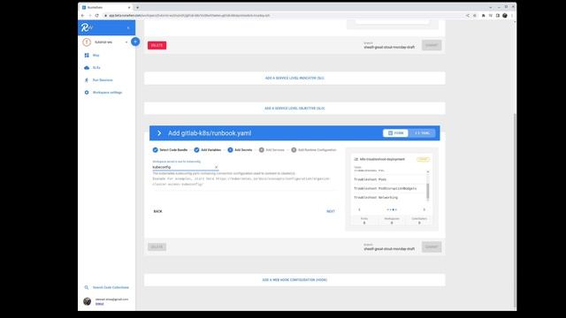Click Add a Service Level Indicator (SLI)
This screenshot has width=566, height=318.
[x=294, y=79]
